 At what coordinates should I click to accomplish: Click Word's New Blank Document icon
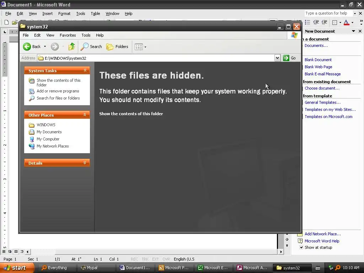click(x=6, y=22)
